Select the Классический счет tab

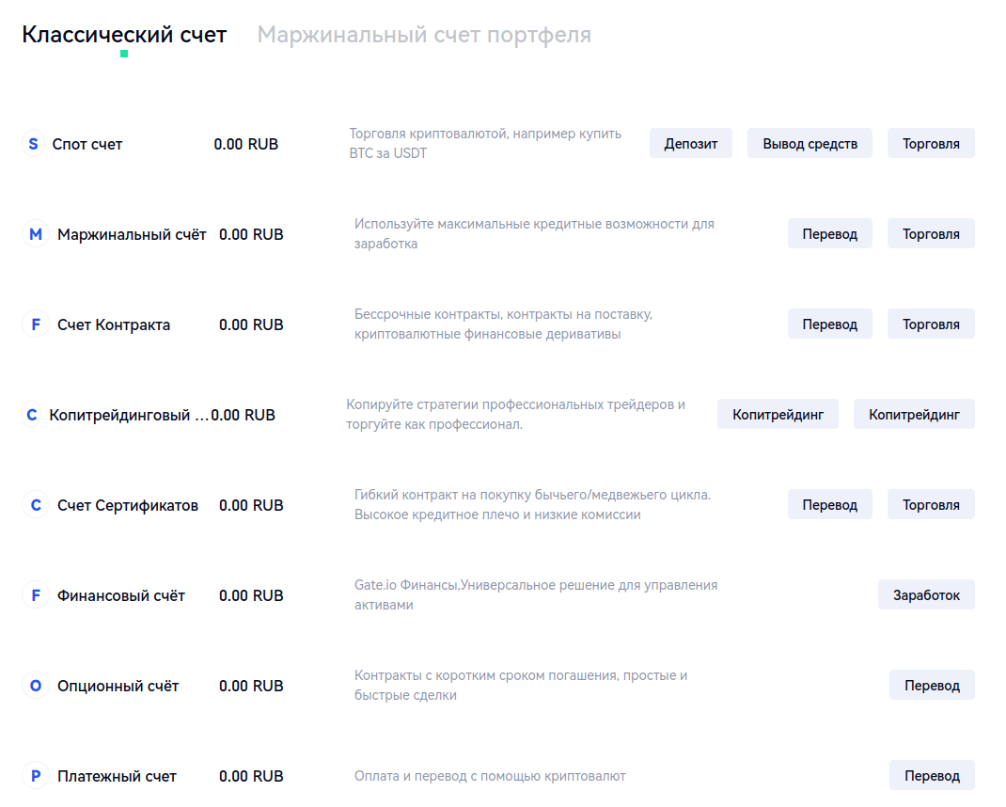point(124,35)
